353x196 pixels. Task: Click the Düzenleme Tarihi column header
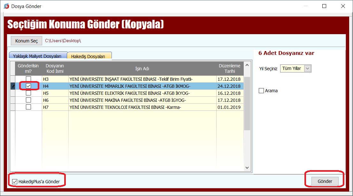(x=229, y=69)
